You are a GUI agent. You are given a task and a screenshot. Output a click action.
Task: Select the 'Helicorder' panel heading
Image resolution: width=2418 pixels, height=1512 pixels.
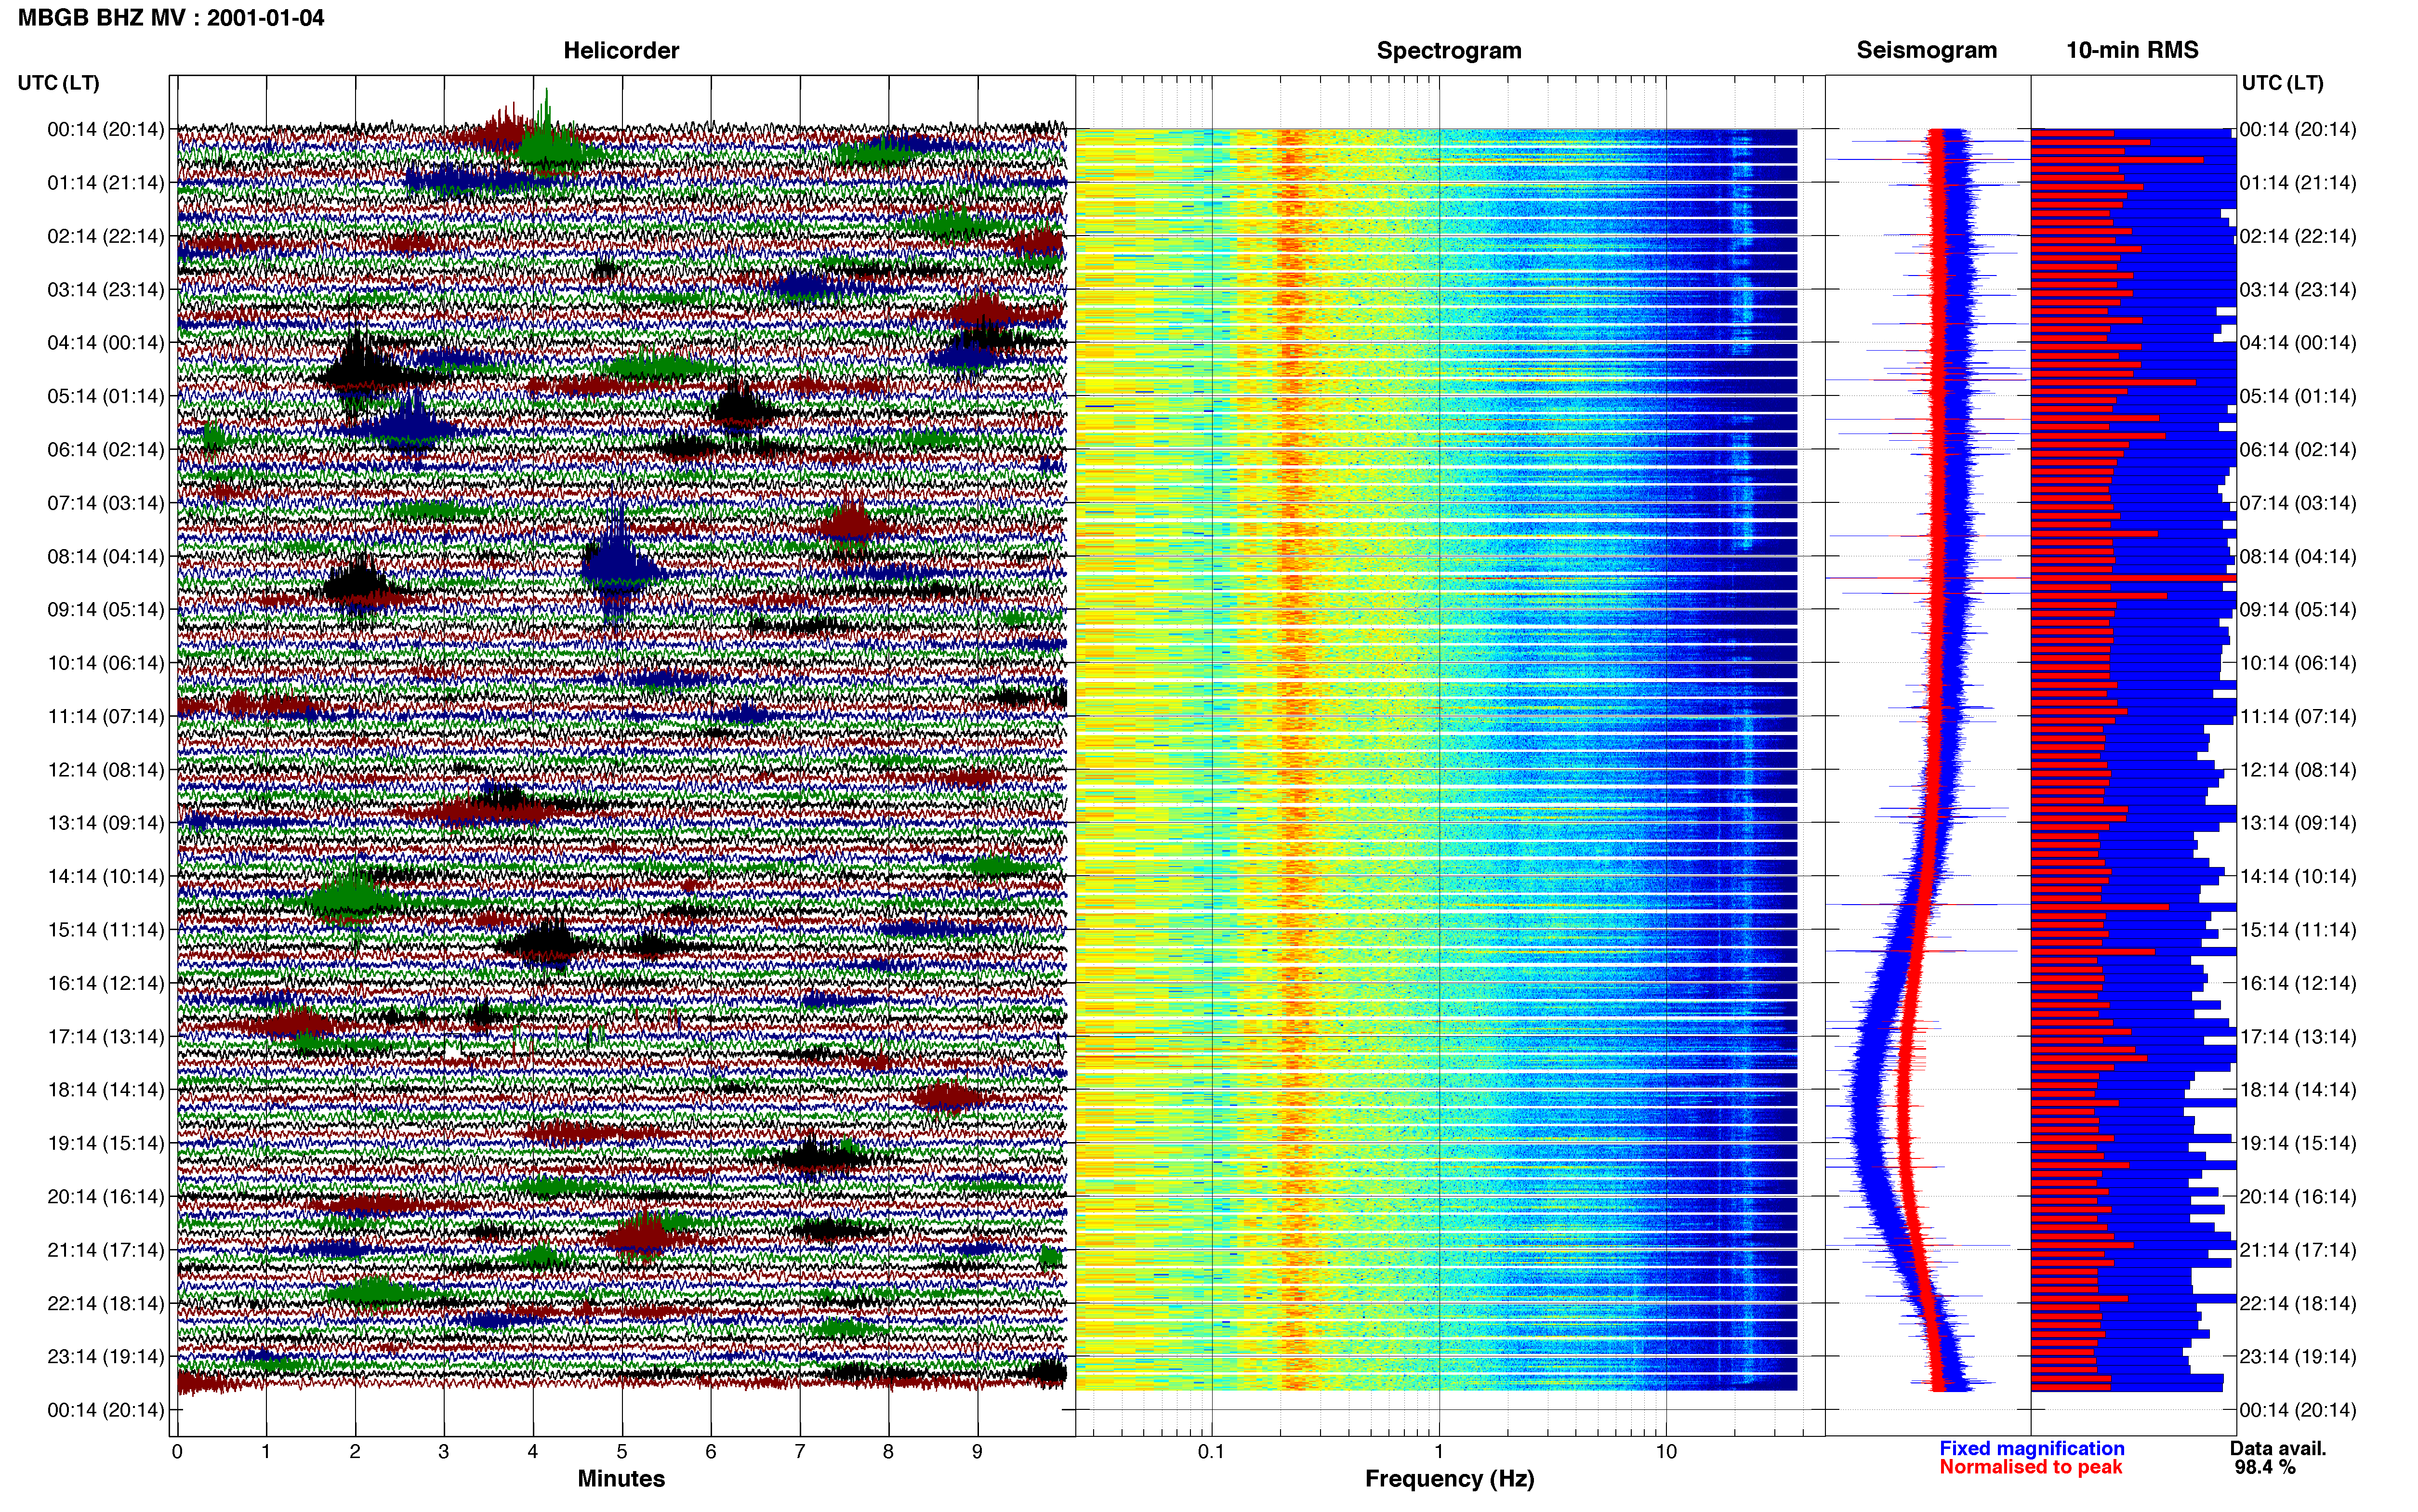point(621,51)
